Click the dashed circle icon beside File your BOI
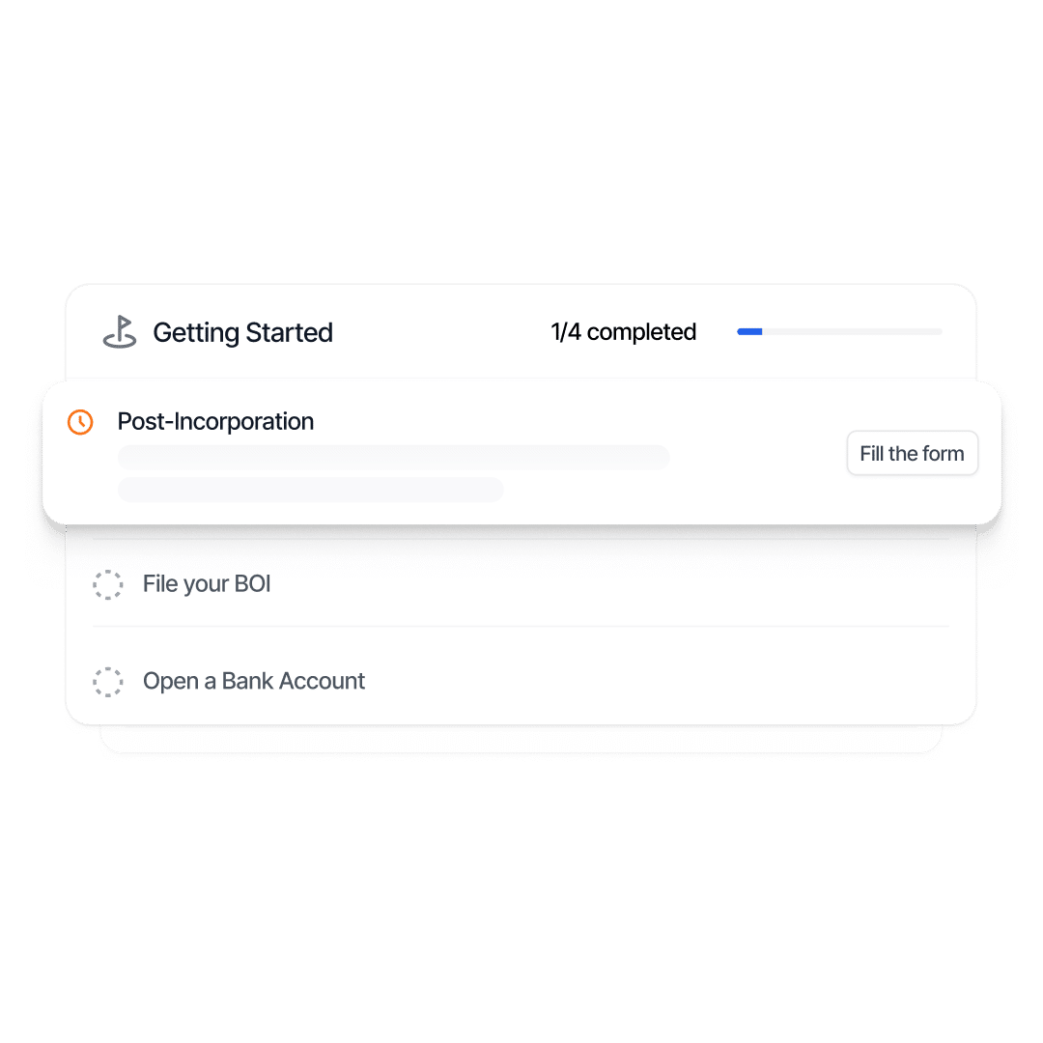This screenshot has height=1043, width=1043. [107, 584]
